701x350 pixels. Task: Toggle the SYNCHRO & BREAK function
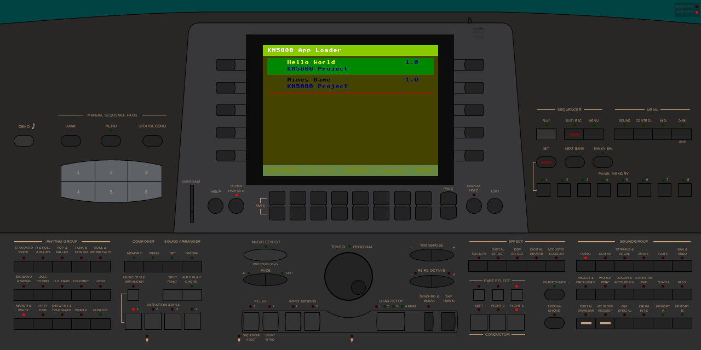coord(429,322)
